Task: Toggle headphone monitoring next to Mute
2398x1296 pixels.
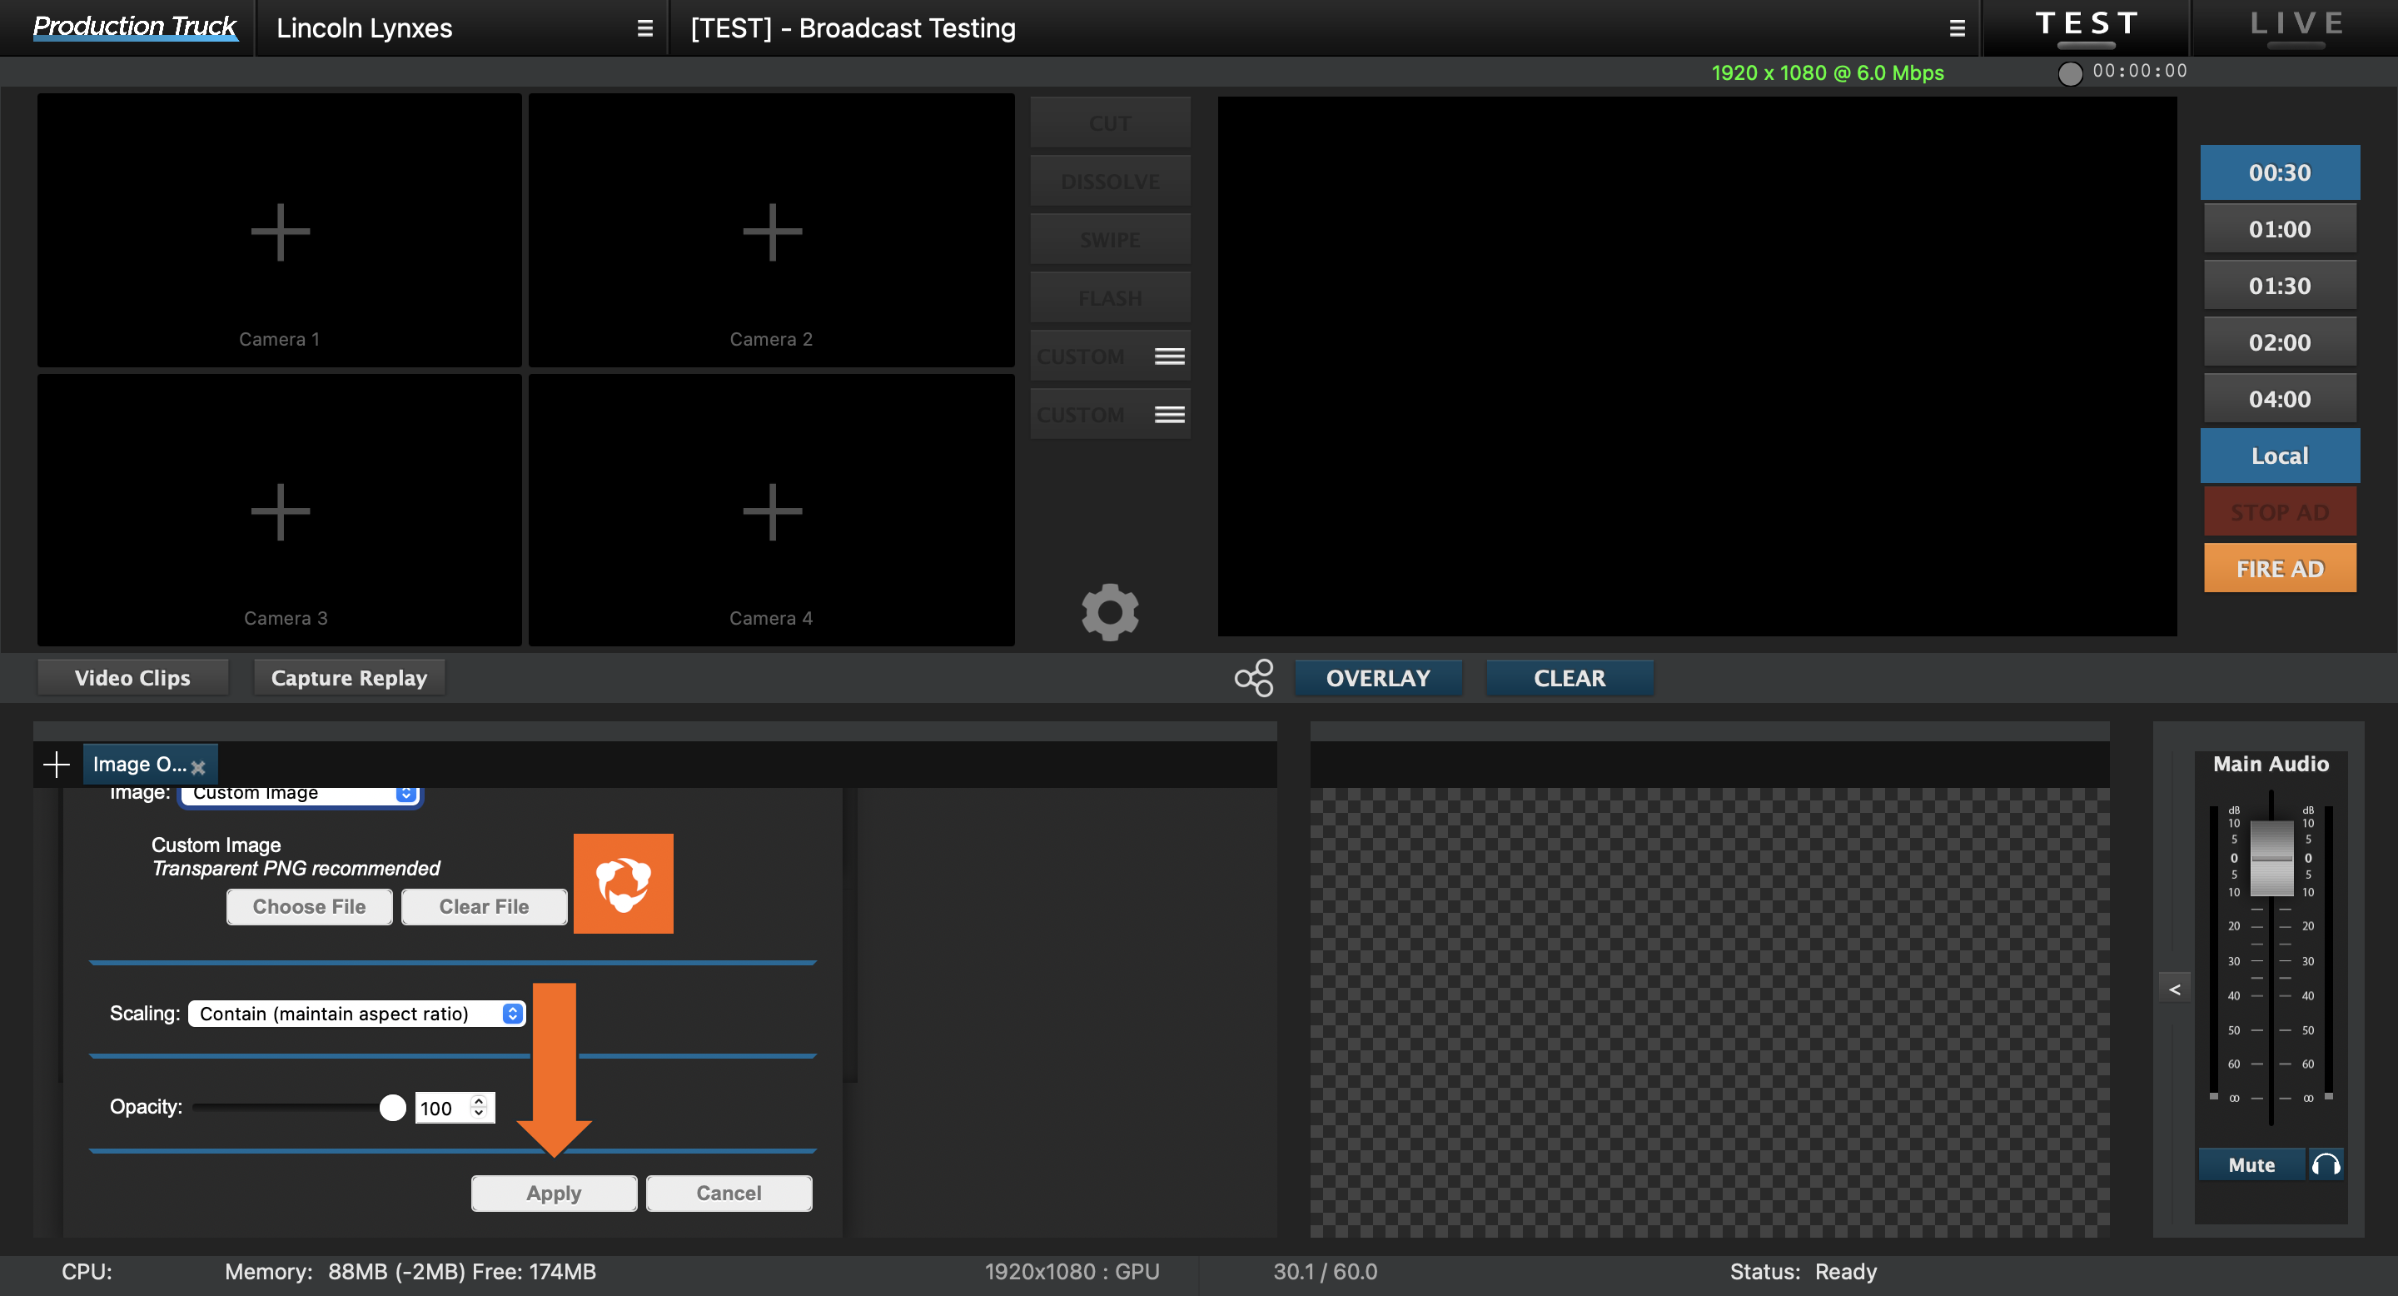Action: 2326,1164
